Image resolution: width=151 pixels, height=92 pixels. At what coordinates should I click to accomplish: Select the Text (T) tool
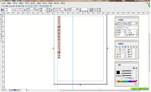point(1,24)
